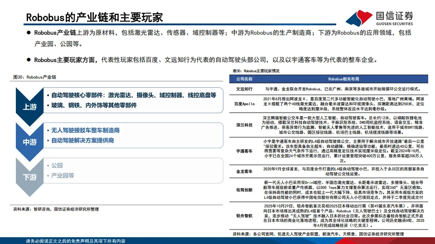Click the description starting 小宇是宇通客车自主研发
The image size is (435, 244).
[343, 151]
